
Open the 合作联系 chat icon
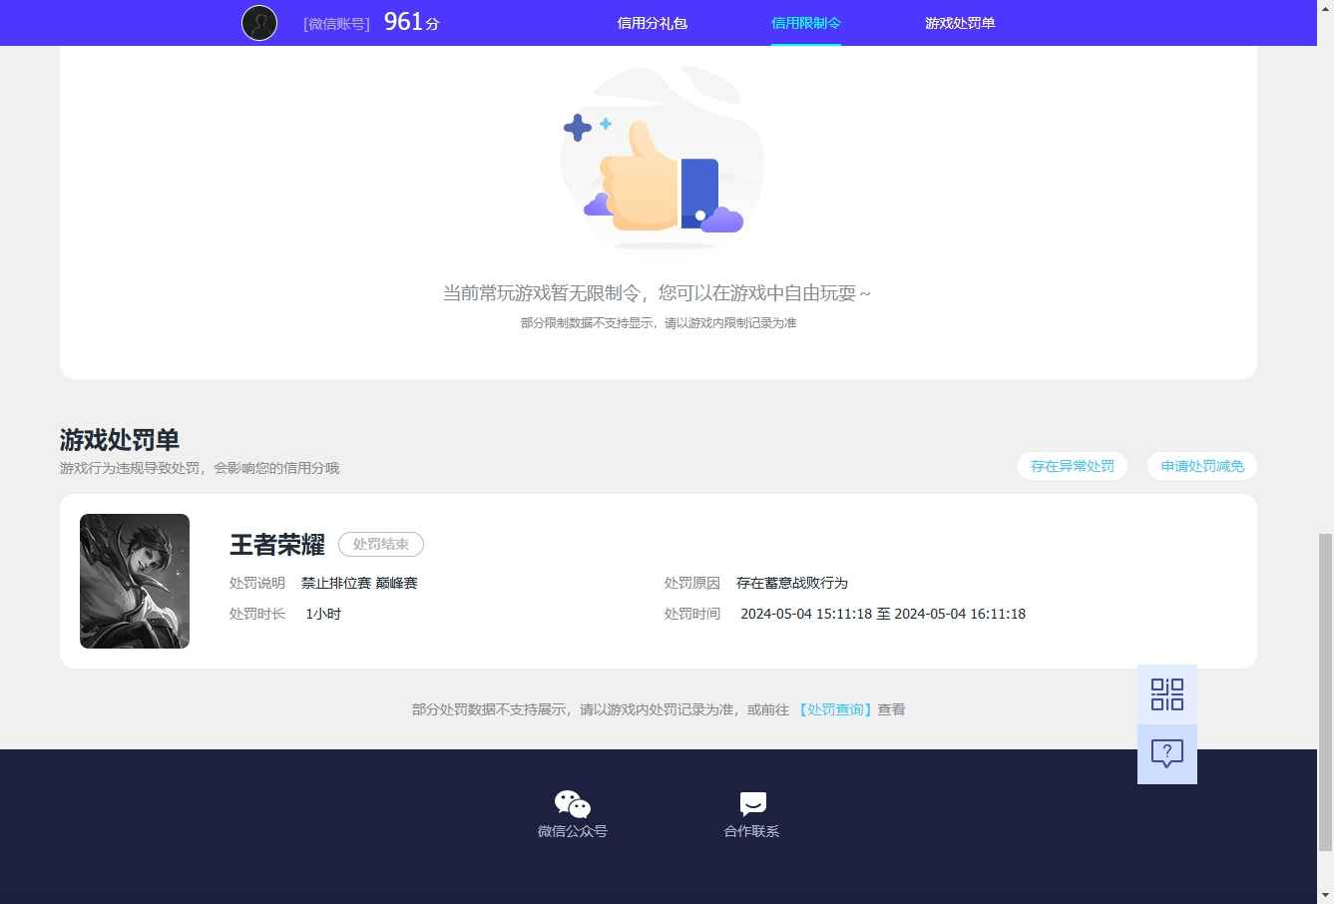point(752,804)
